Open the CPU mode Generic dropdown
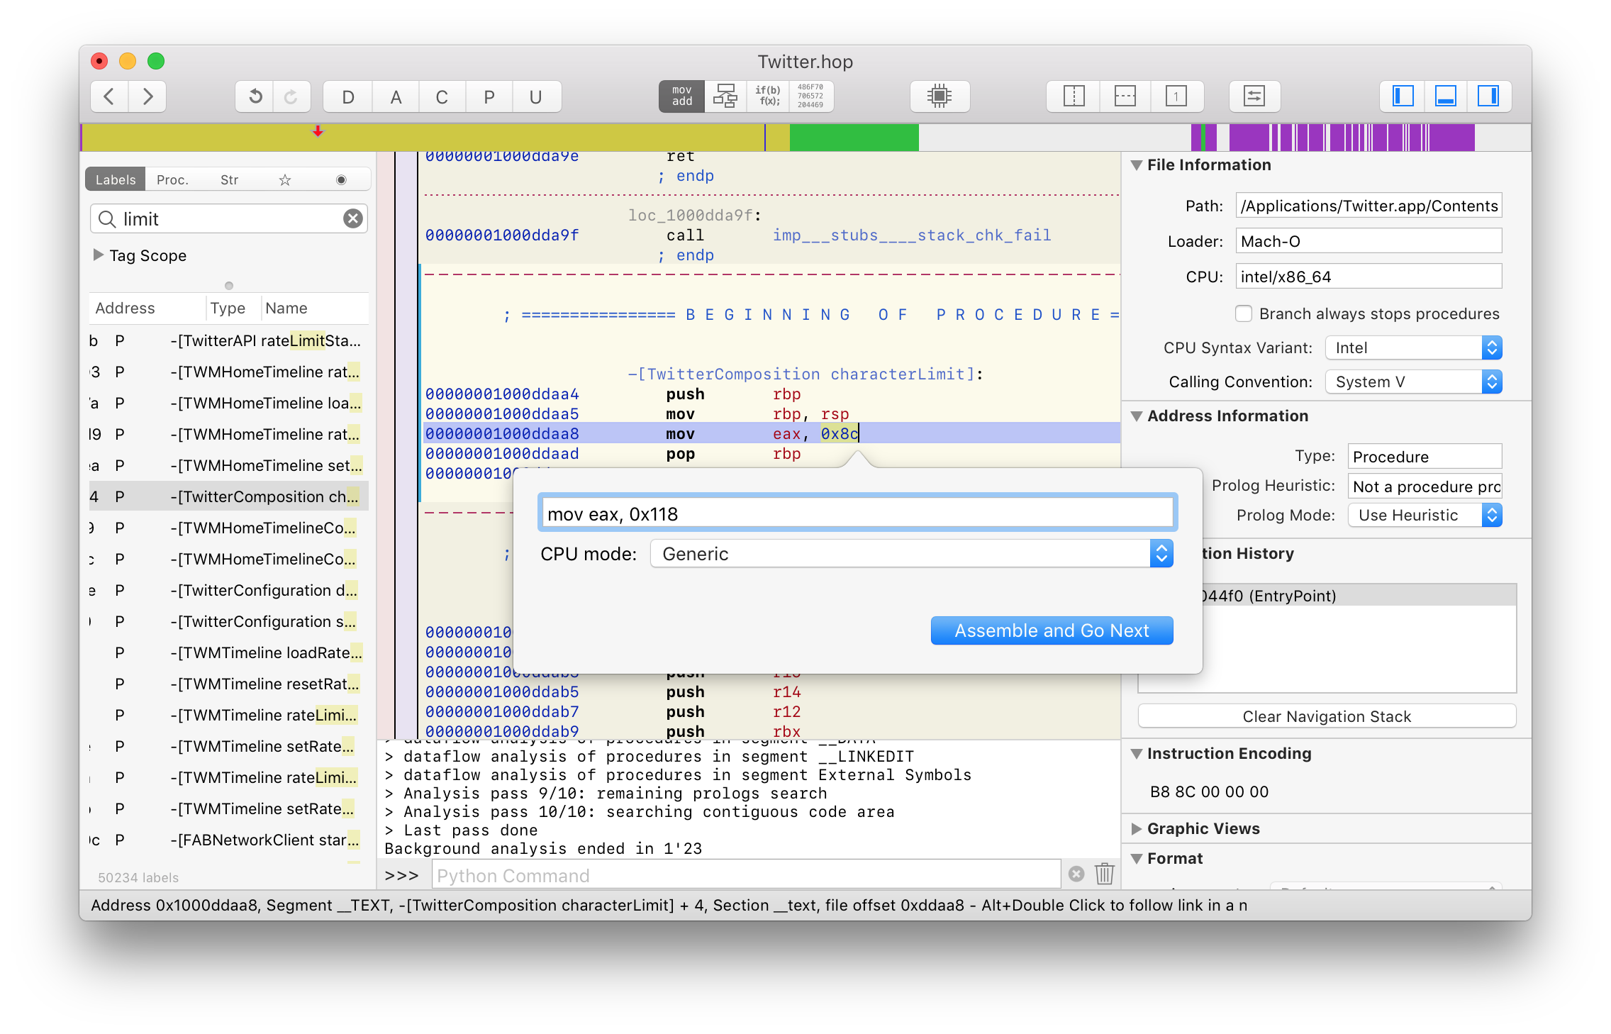This screenshot has width=1611, height=1034. (x=911, y=554)
